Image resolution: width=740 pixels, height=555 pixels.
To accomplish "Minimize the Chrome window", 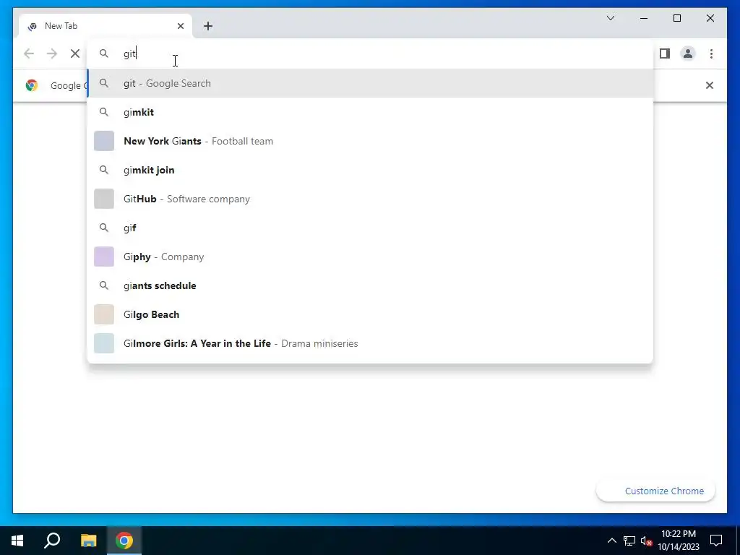I will tap(644, 18).
